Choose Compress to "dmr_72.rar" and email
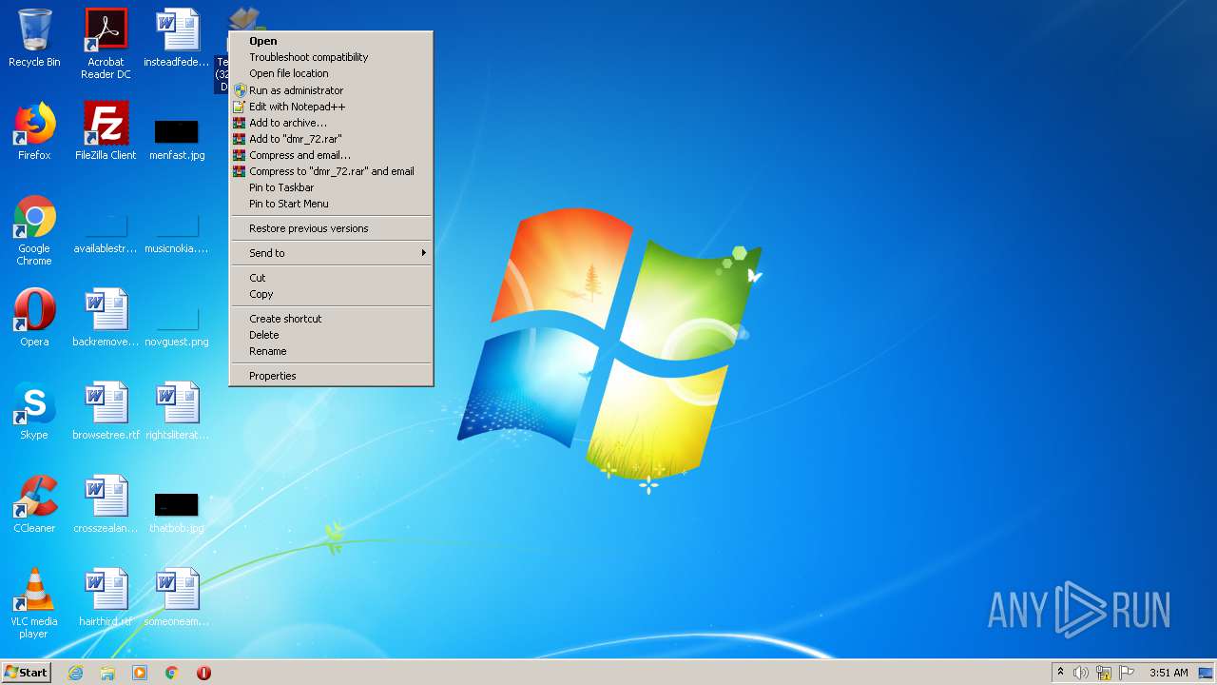This screenshot has width=1217, height=685. coord(332,171)
